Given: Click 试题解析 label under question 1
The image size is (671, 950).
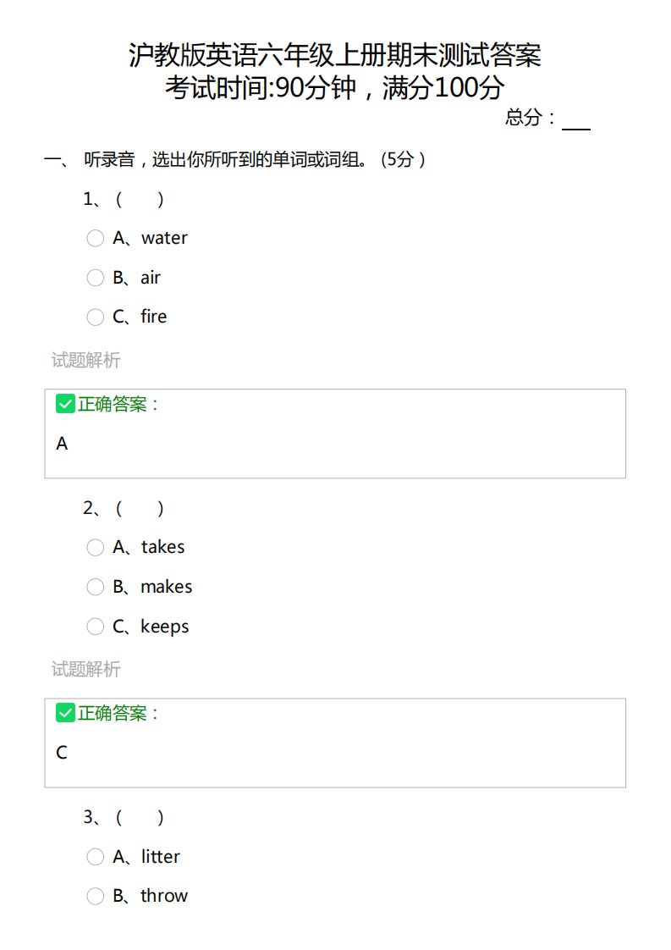Looking at the screenshot, I should [86, 361].
